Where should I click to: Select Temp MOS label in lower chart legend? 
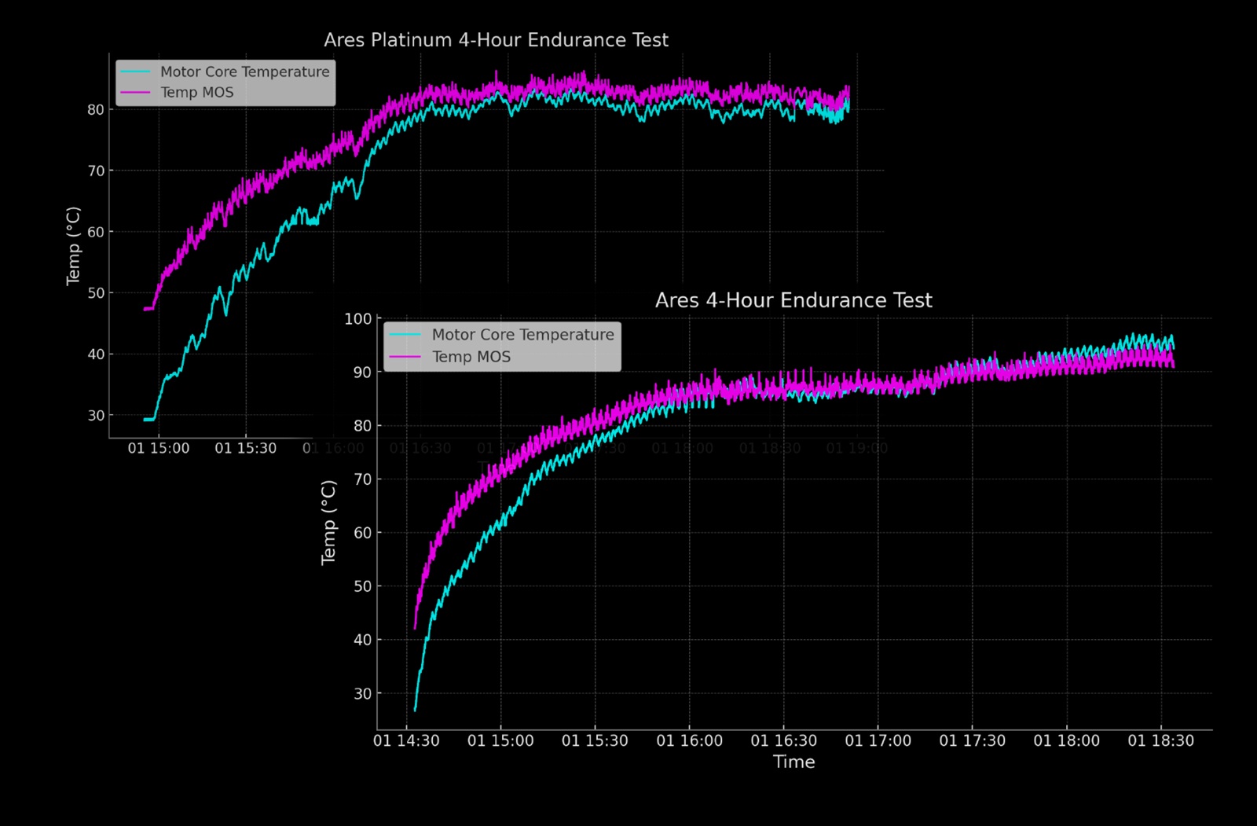(x=471, y=357)
